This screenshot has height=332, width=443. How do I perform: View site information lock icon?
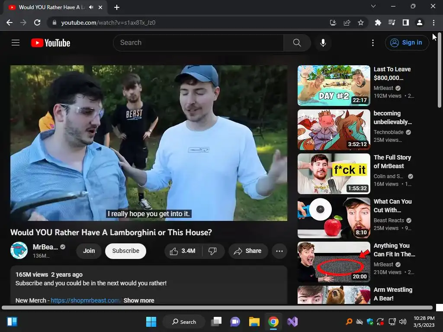point(55,22)
